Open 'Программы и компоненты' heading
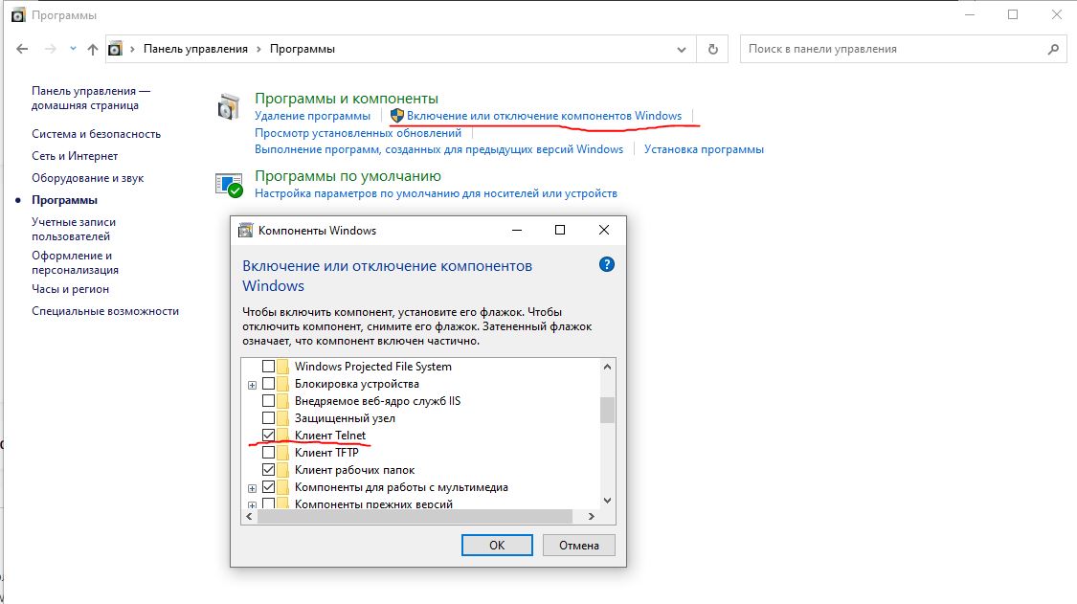The height and width of the screenshot is (604, 1077). pyautogui.click(x=347, y=99)
